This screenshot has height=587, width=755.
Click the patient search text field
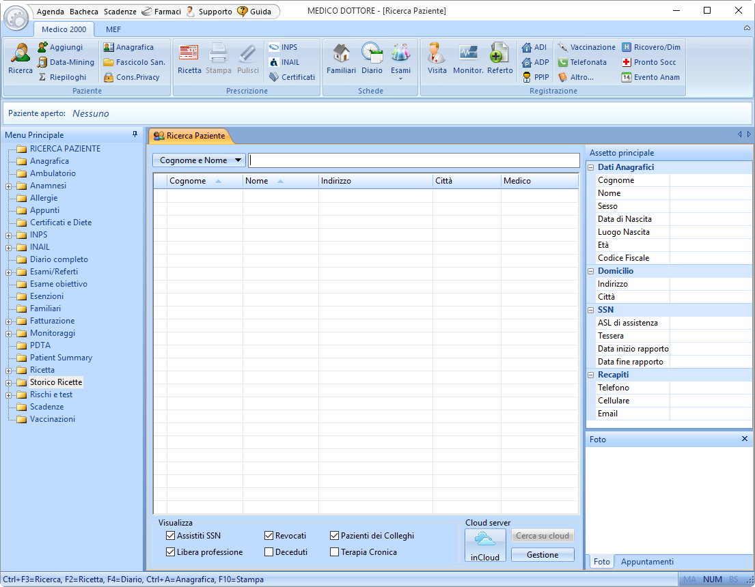pos(413,160)
